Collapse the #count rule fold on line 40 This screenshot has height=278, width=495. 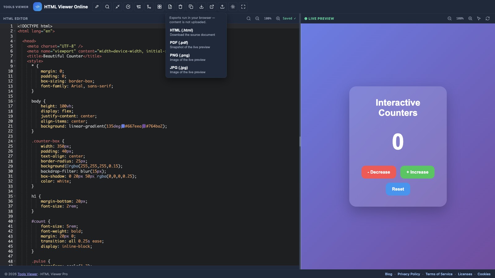click(15, 221)
